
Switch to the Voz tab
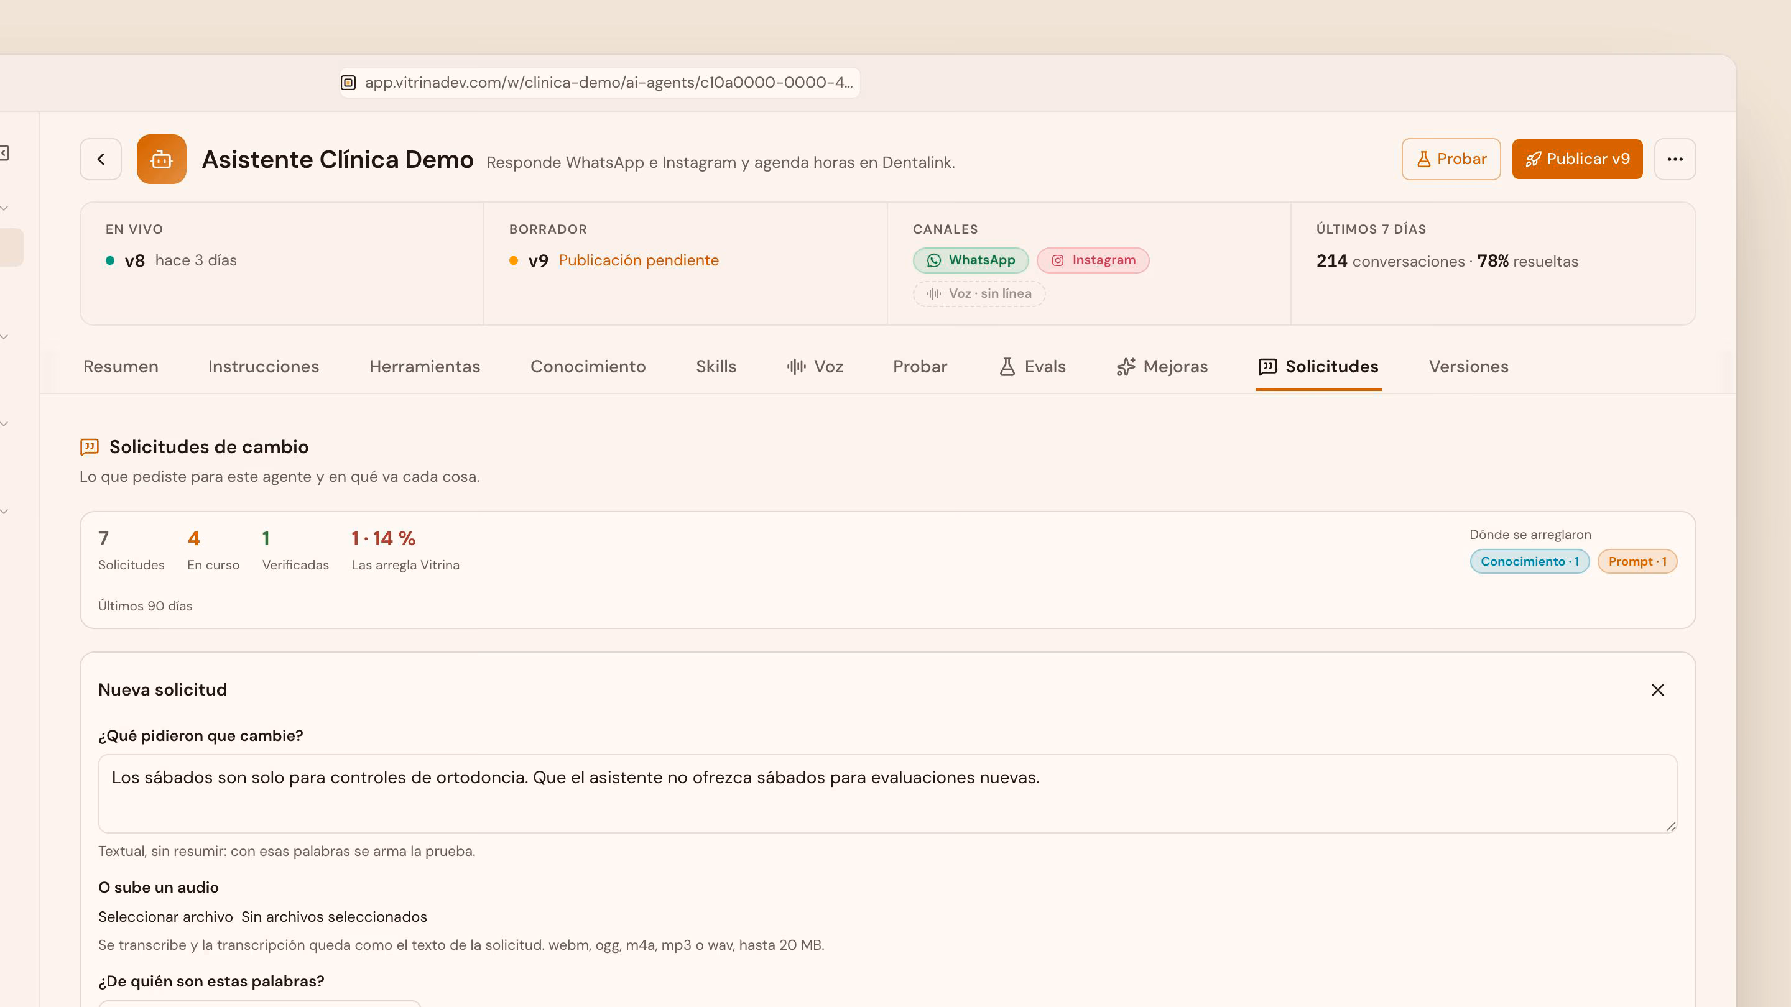[815, 366]
